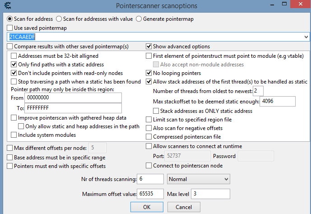
Task: Enable Use saved pointermap checkbox
Action: pos(10,28)
